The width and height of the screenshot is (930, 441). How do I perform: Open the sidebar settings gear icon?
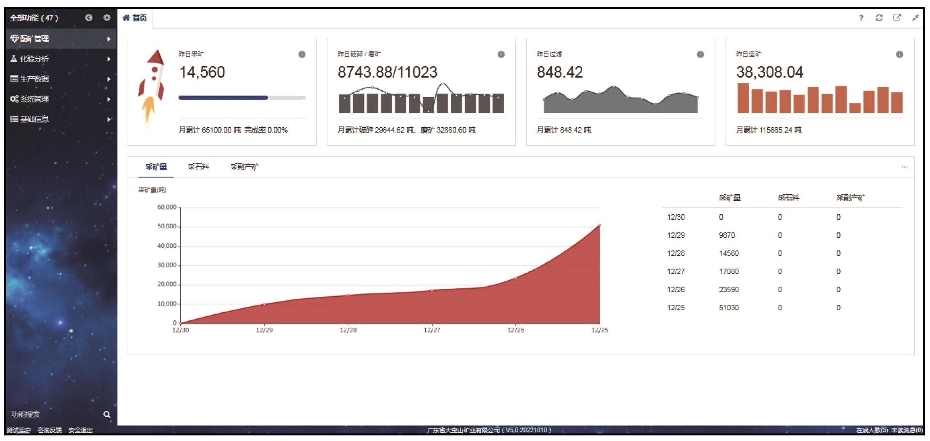click(x=107, y=17)
